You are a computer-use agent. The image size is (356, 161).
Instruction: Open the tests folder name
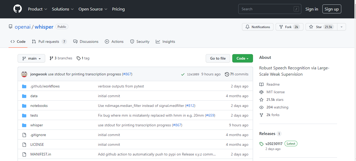(34, 115)
